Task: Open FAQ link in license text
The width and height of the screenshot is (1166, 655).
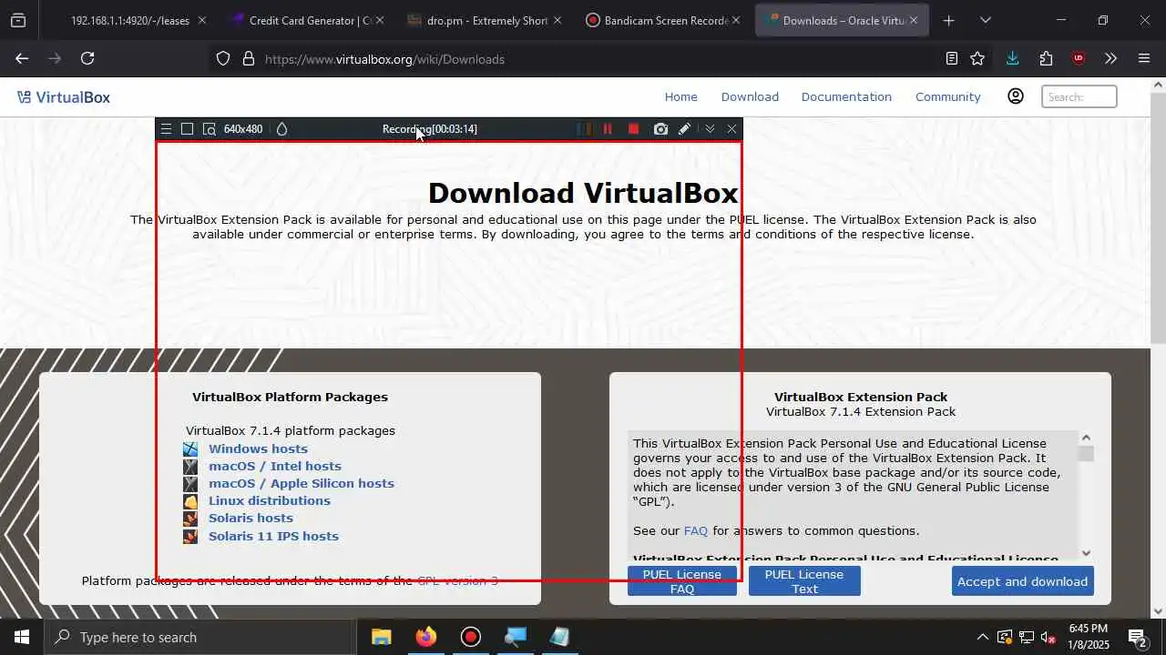Action: [696, 530]
